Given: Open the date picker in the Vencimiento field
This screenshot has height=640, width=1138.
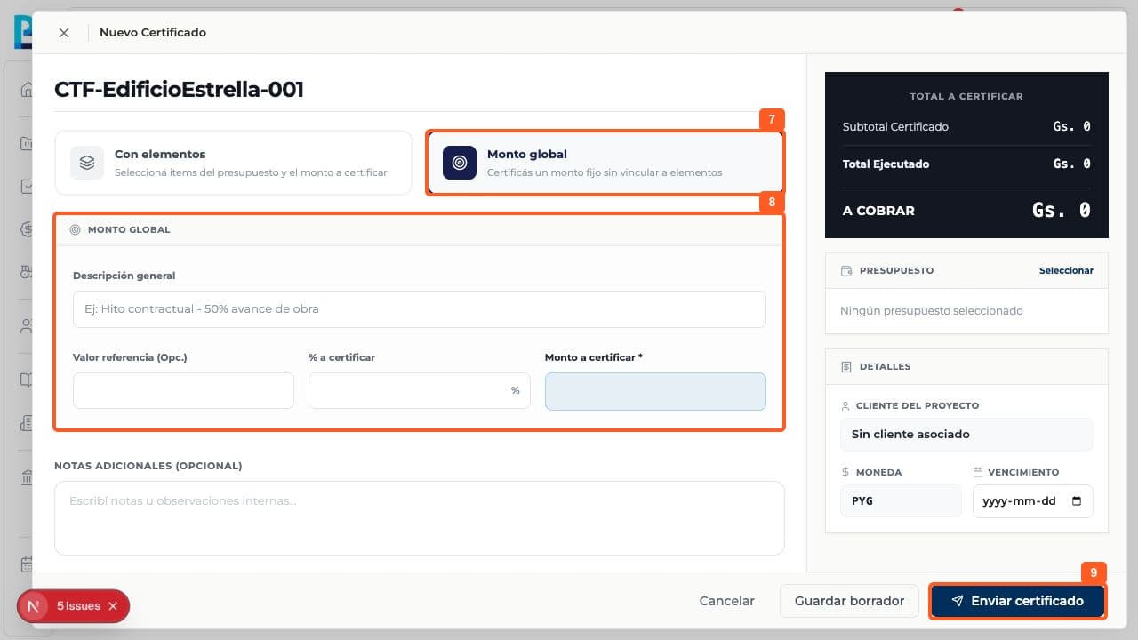Looking at the screenshot, I should coord(1077,500).
